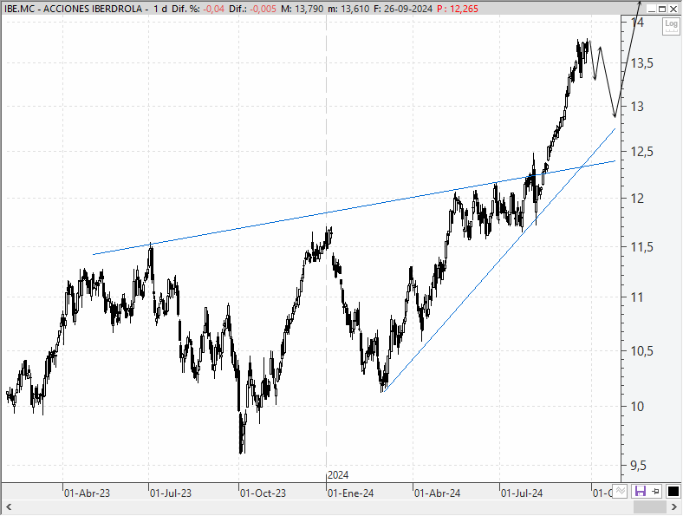
Task: Click the '2024' year marker label
Action: pyautogui.click(x=338, y=475)
